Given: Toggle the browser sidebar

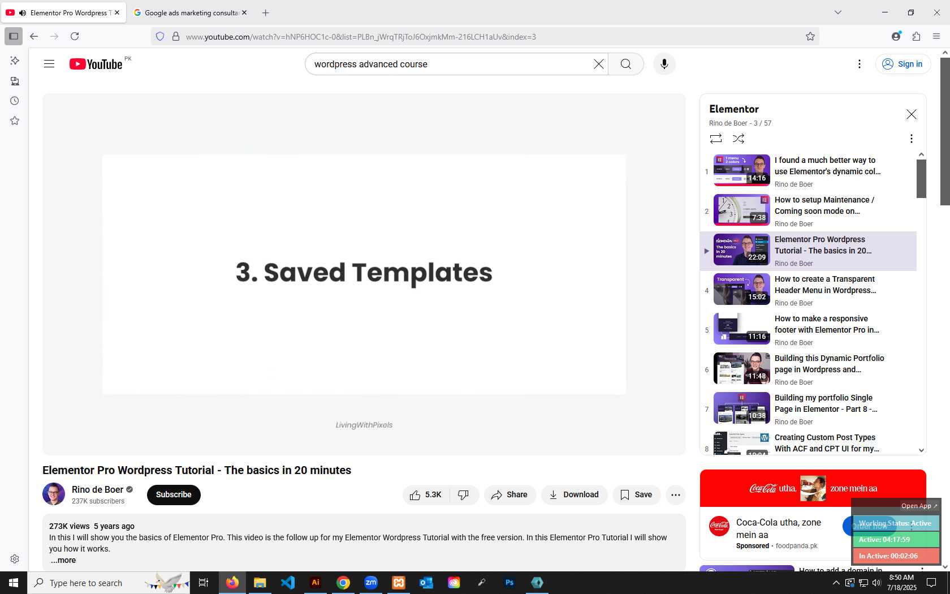Looking at the screenshot, I should coord(14,36).
